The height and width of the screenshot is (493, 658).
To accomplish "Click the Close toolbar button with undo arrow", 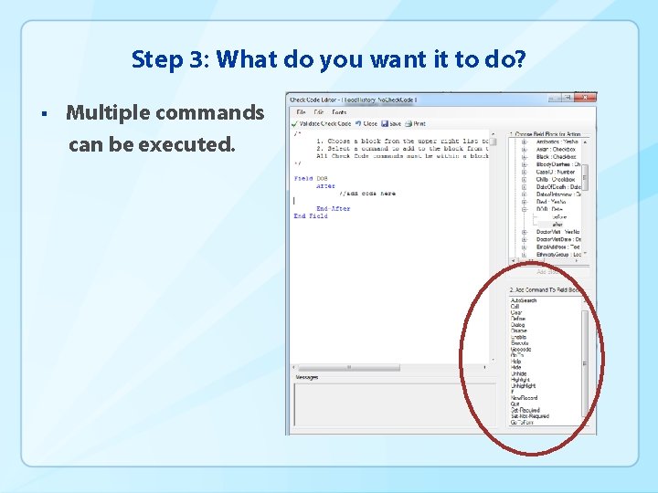I will tap(366, 123).
